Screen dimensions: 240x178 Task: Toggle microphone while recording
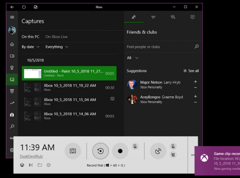click(x=135, y=146)
